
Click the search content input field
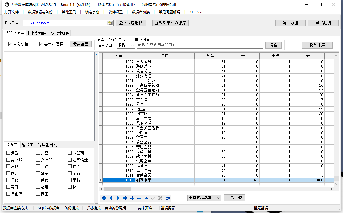(200, 45)
